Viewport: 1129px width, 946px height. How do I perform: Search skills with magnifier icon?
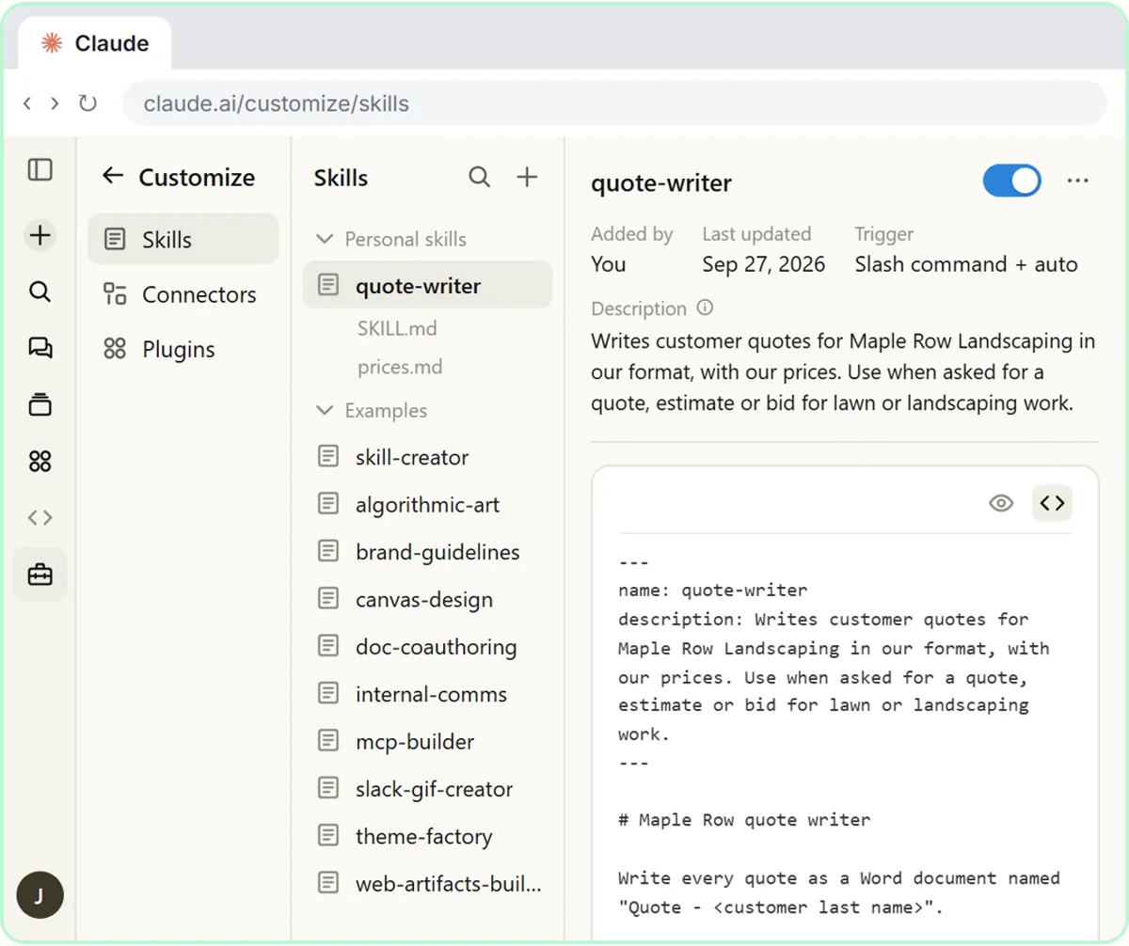tap(480, 177)
